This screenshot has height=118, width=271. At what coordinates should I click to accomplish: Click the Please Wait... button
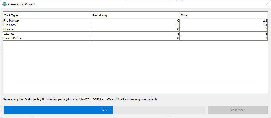238,110
